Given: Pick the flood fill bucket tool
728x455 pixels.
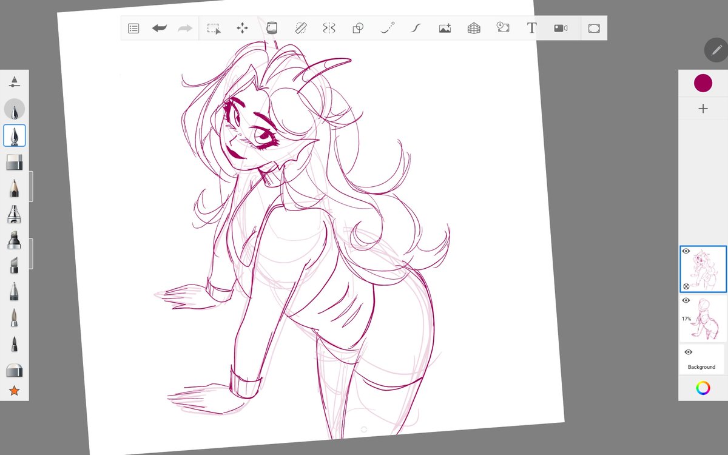Looking at the screenshot, I should [x=271, y=28].
